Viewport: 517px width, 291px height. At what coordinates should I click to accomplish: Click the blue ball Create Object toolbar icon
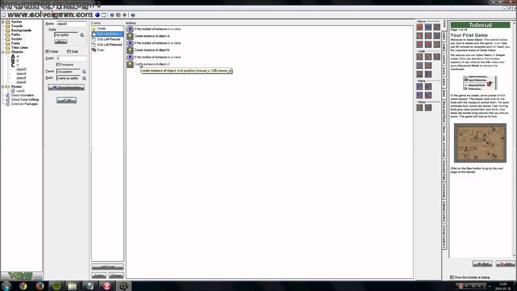97,15
